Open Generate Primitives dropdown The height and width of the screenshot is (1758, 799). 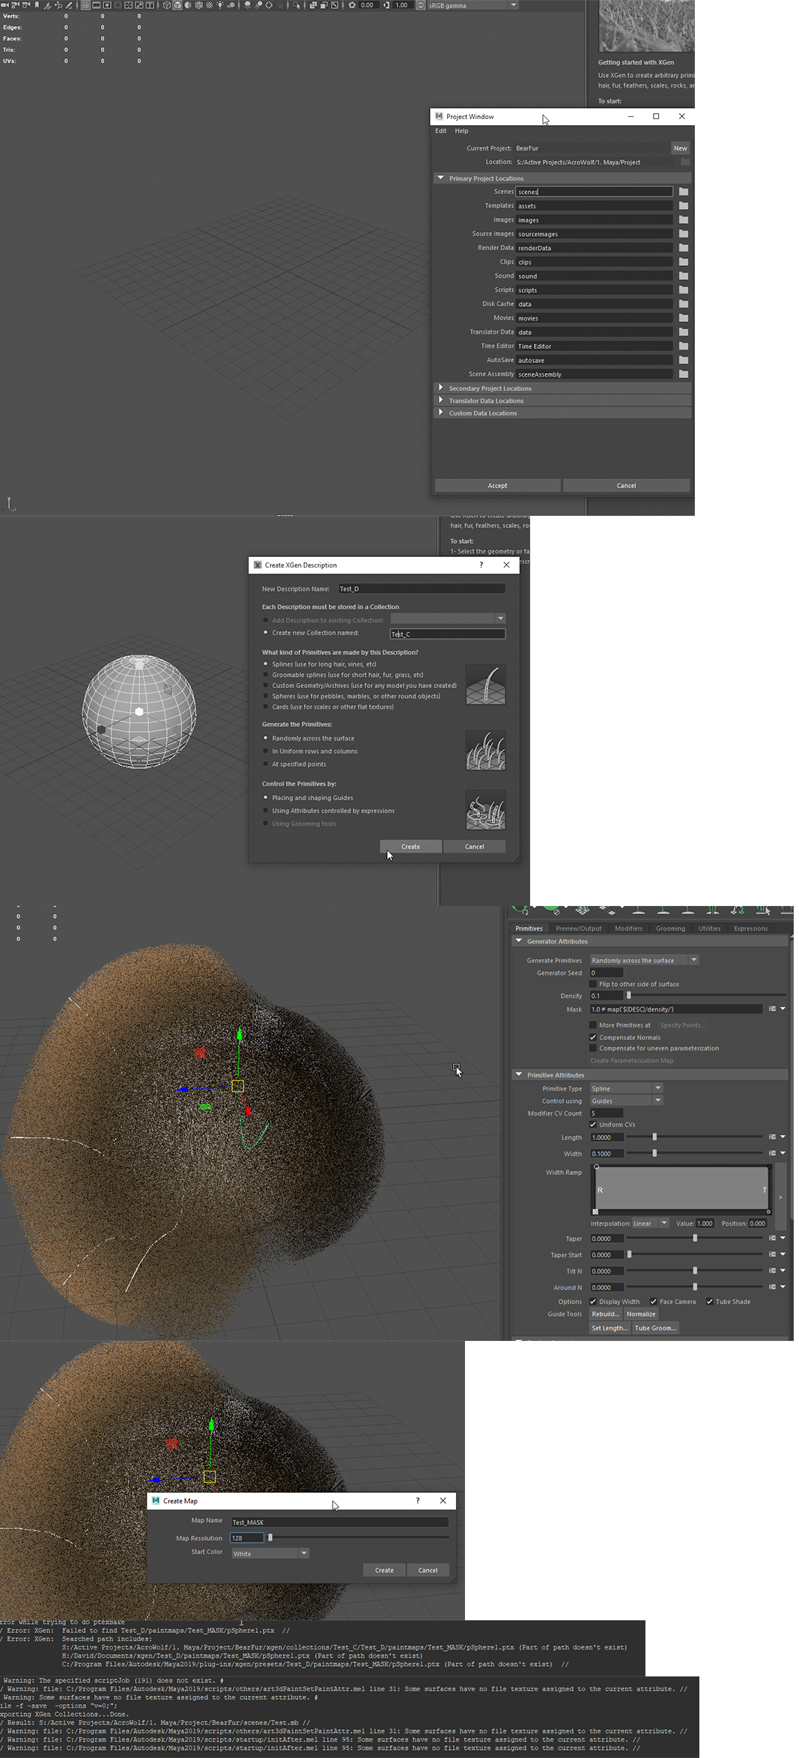click(644, 960)
